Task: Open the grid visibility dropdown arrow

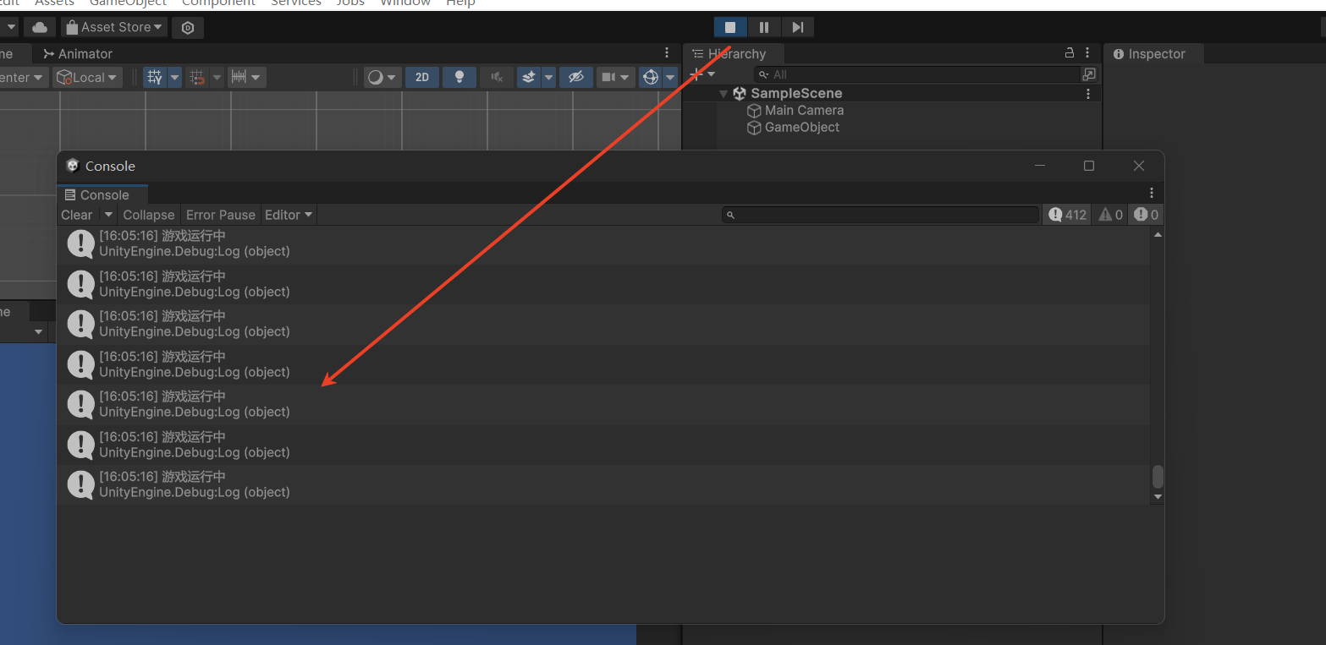Action: point(175,77)
